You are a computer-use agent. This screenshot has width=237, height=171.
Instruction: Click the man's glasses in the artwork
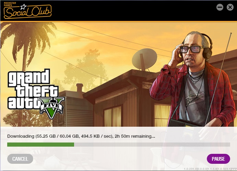(191, 49)
